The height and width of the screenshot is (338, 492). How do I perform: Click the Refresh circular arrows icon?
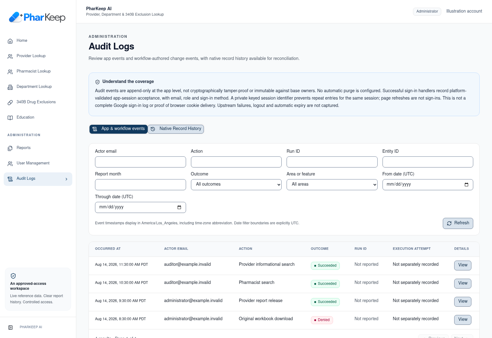(x=449, y=223)
